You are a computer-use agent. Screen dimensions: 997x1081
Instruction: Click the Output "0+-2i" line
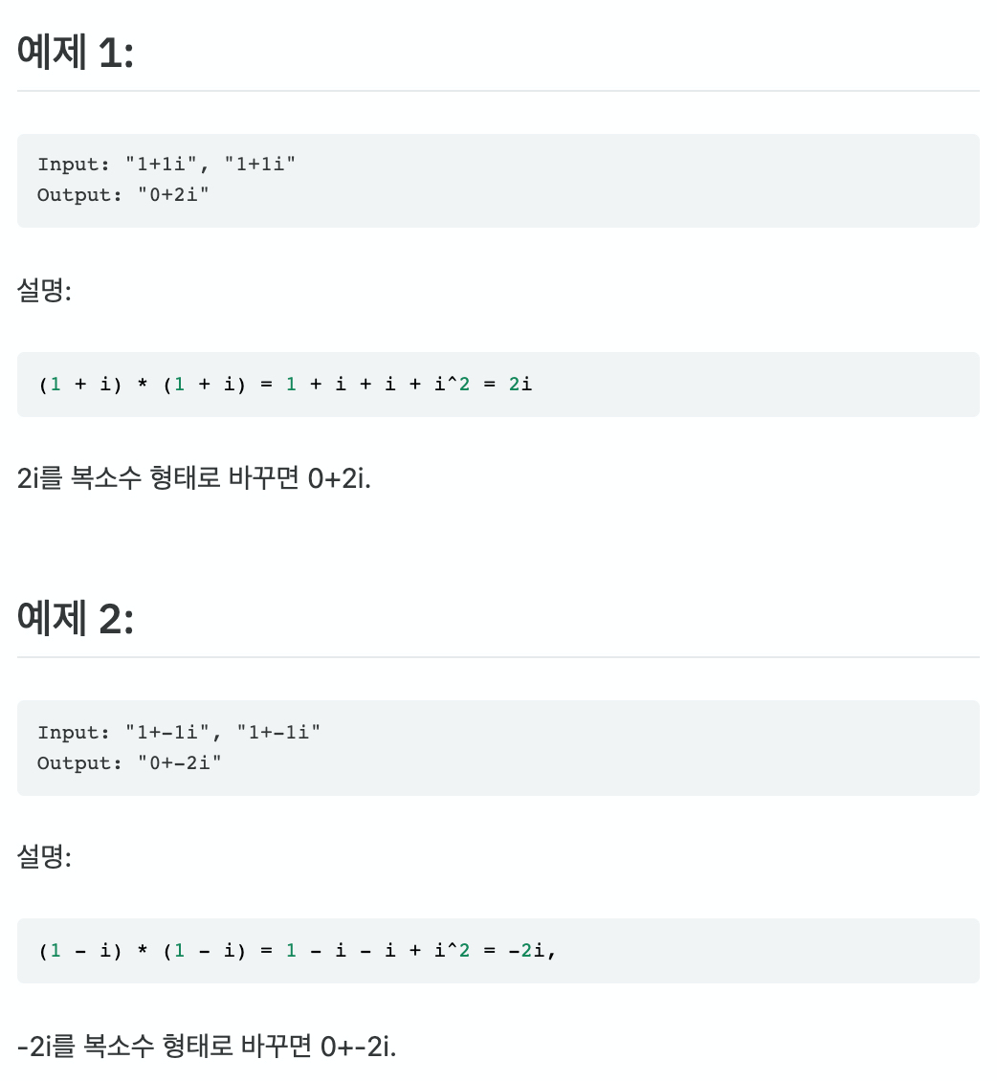pos(129,762)
